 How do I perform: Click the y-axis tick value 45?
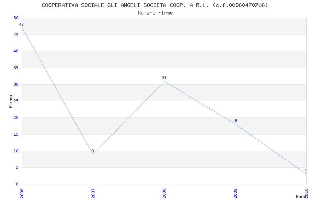(x=16, y=35)
